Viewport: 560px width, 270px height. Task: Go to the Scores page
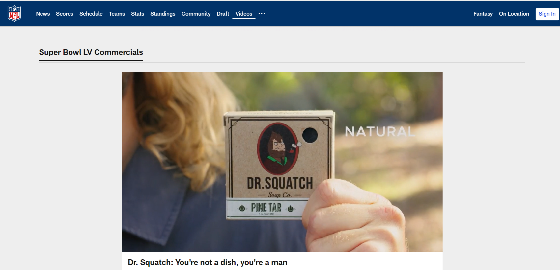(65, 14)
